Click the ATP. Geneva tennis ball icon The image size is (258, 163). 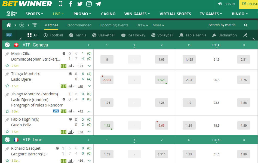7,45
